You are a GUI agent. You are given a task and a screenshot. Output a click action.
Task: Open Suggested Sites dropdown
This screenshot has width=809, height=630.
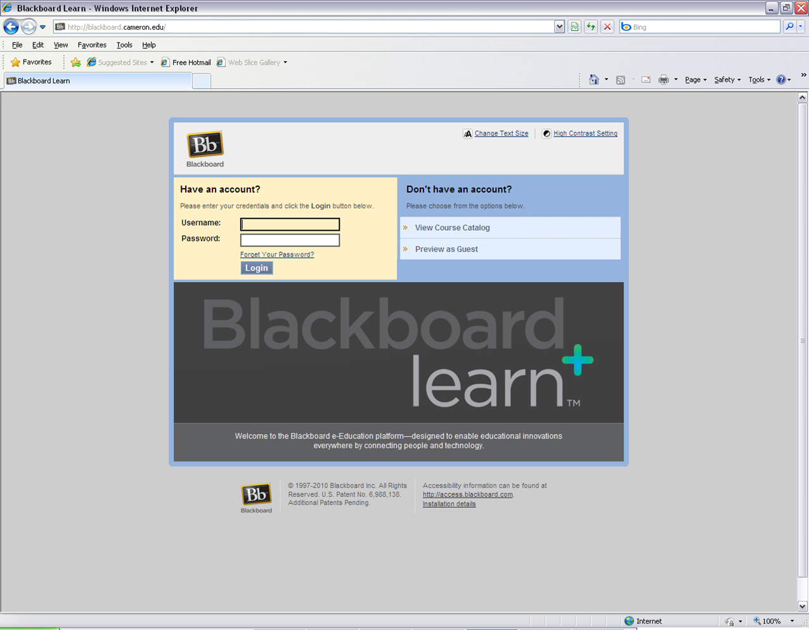[120, 62]
